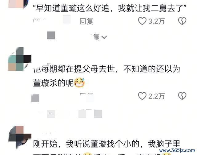The width and height of the screenshot is (197, 155).
Task: Tap blurred reply row below second comment
Action: pyautogui.click(x=74, y=114)
